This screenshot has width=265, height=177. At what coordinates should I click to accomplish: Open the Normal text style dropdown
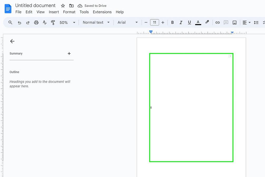click(x=96, y=22)
